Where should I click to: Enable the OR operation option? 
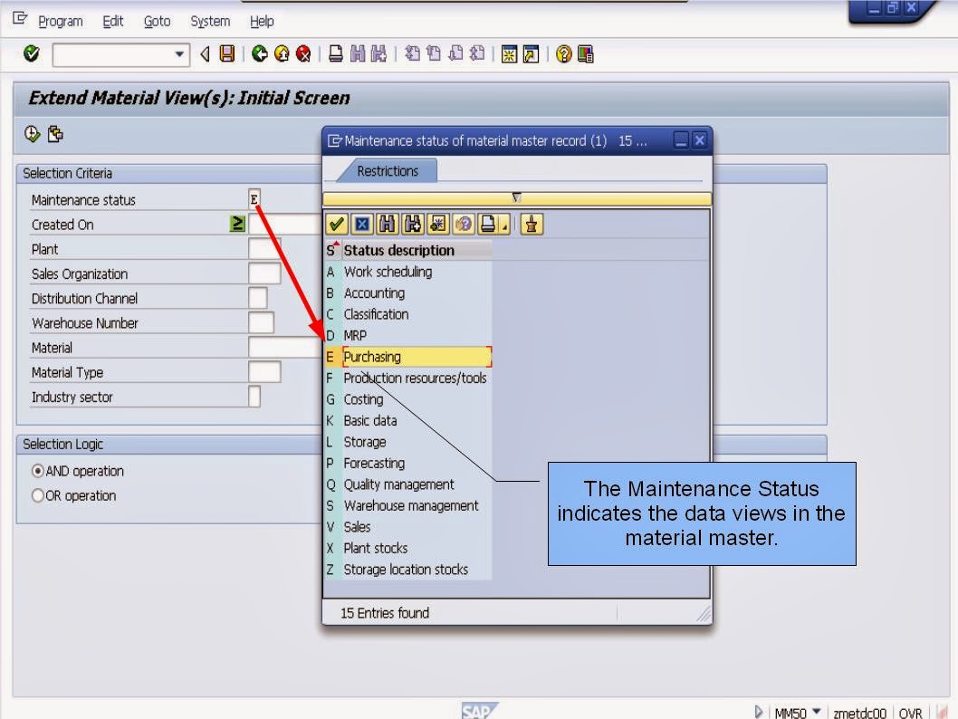37,495
